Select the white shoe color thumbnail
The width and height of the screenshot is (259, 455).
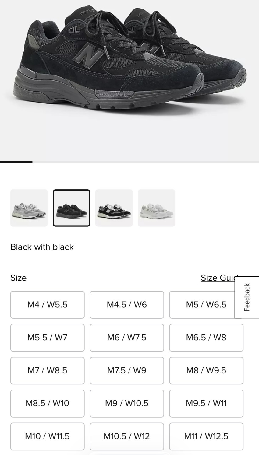[157, 208]
